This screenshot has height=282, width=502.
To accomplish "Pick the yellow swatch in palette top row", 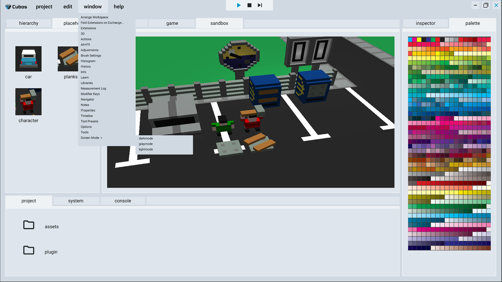I will tap(419, 40).
